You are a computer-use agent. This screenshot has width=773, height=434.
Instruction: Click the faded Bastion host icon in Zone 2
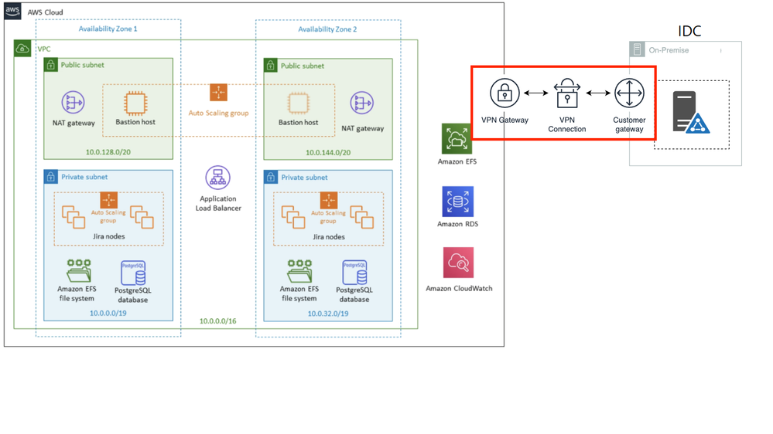(x=298, y=103)
